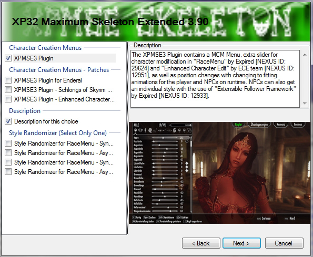Select second Style Randomizer for RaceMenu - Syn option
The image size is (313, 257).
[8, 162]
